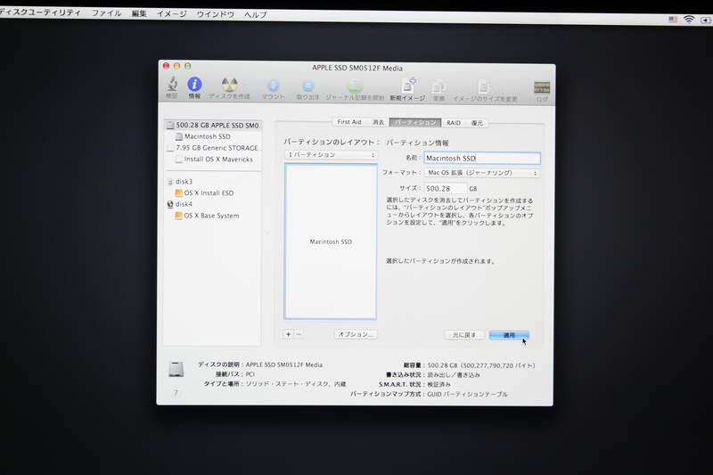
Task: Open the ログ (Log) toolbar icon
Action: pos(541,87)
